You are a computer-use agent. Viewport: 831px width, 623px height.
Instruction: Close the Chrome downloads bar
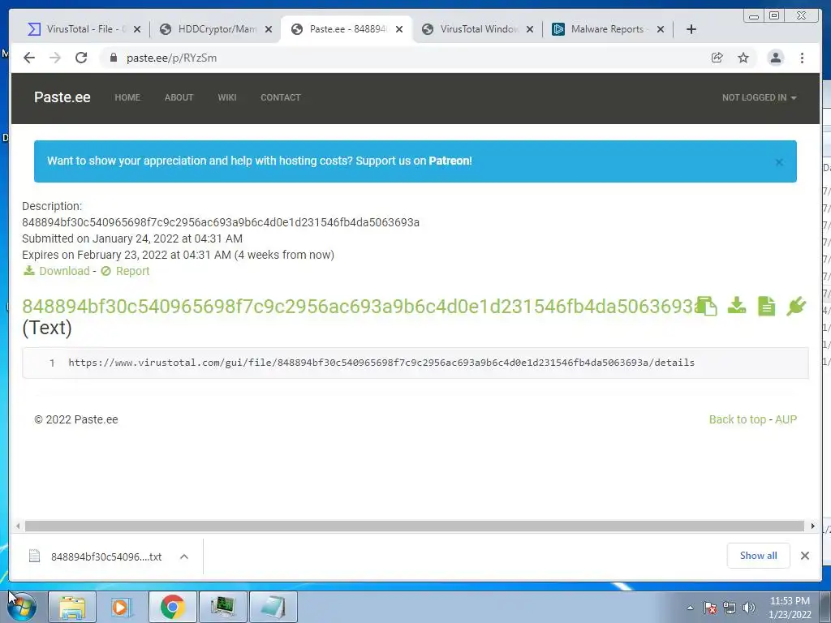pos(805,556)
